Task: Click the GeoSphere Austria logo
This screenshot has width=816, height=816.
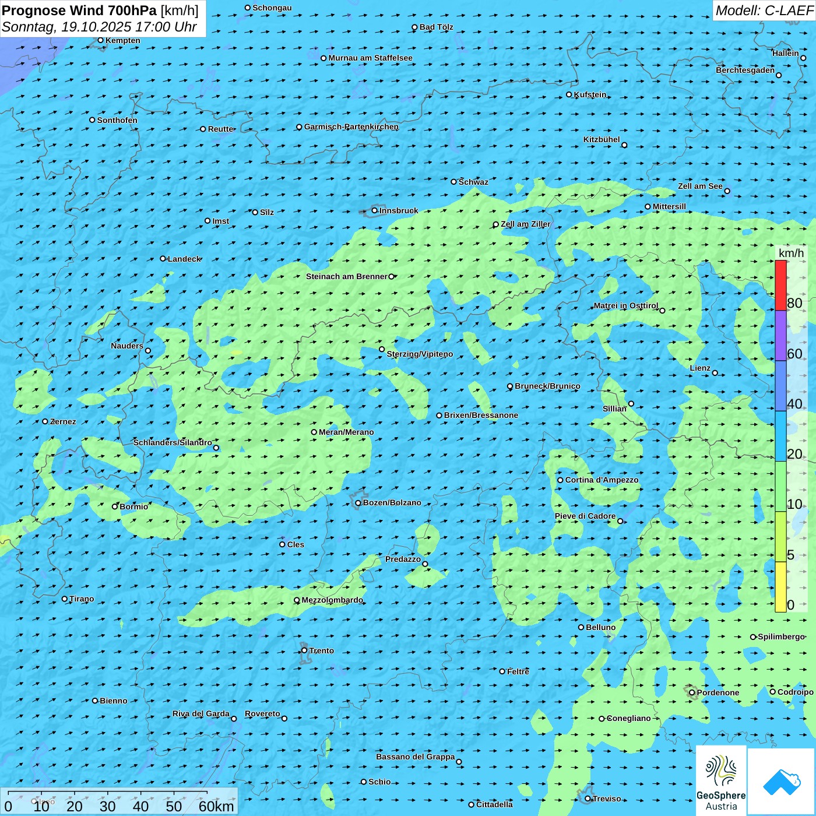Action: pyautogui.click(x=721, y=780)
